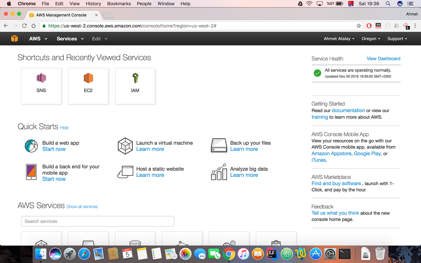Open the SNS service shortcut
This screenshot has width=421, height=263.
pos(41,86)
